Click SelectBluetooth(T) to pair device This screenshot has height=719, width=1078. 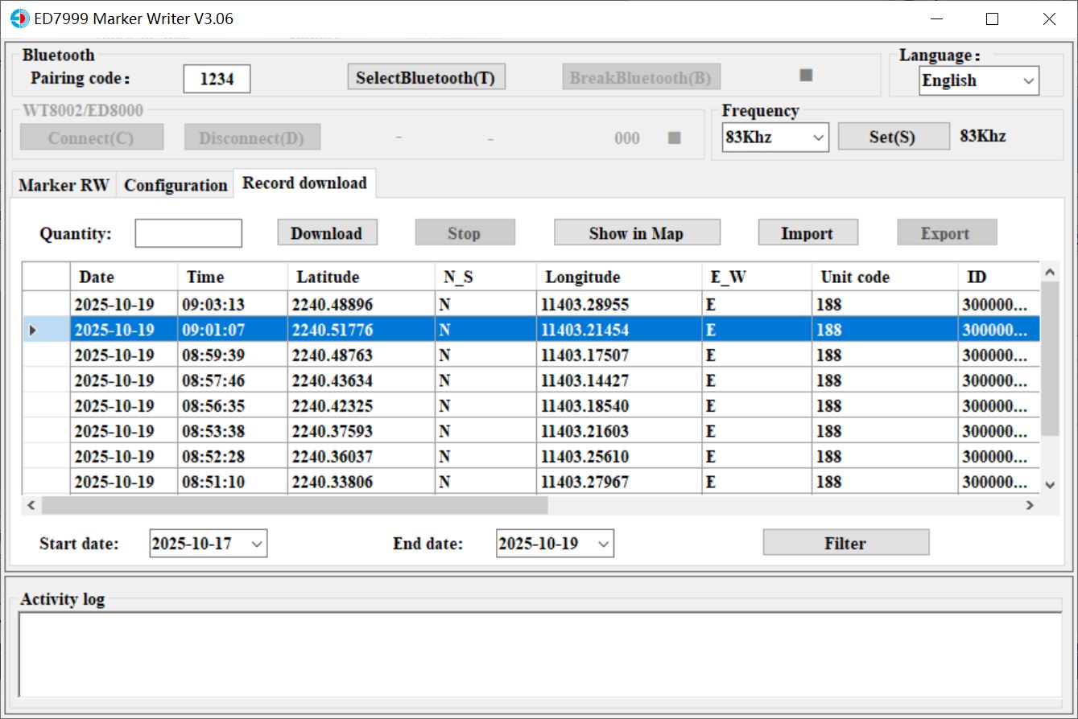(426, 76)
